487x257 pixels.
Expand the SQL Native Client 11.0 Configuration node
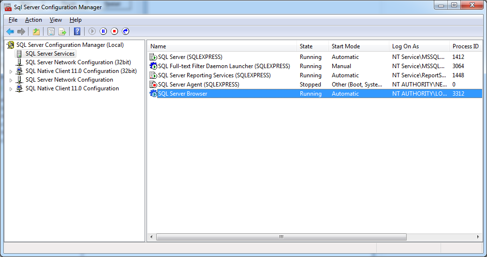(11, 89)
